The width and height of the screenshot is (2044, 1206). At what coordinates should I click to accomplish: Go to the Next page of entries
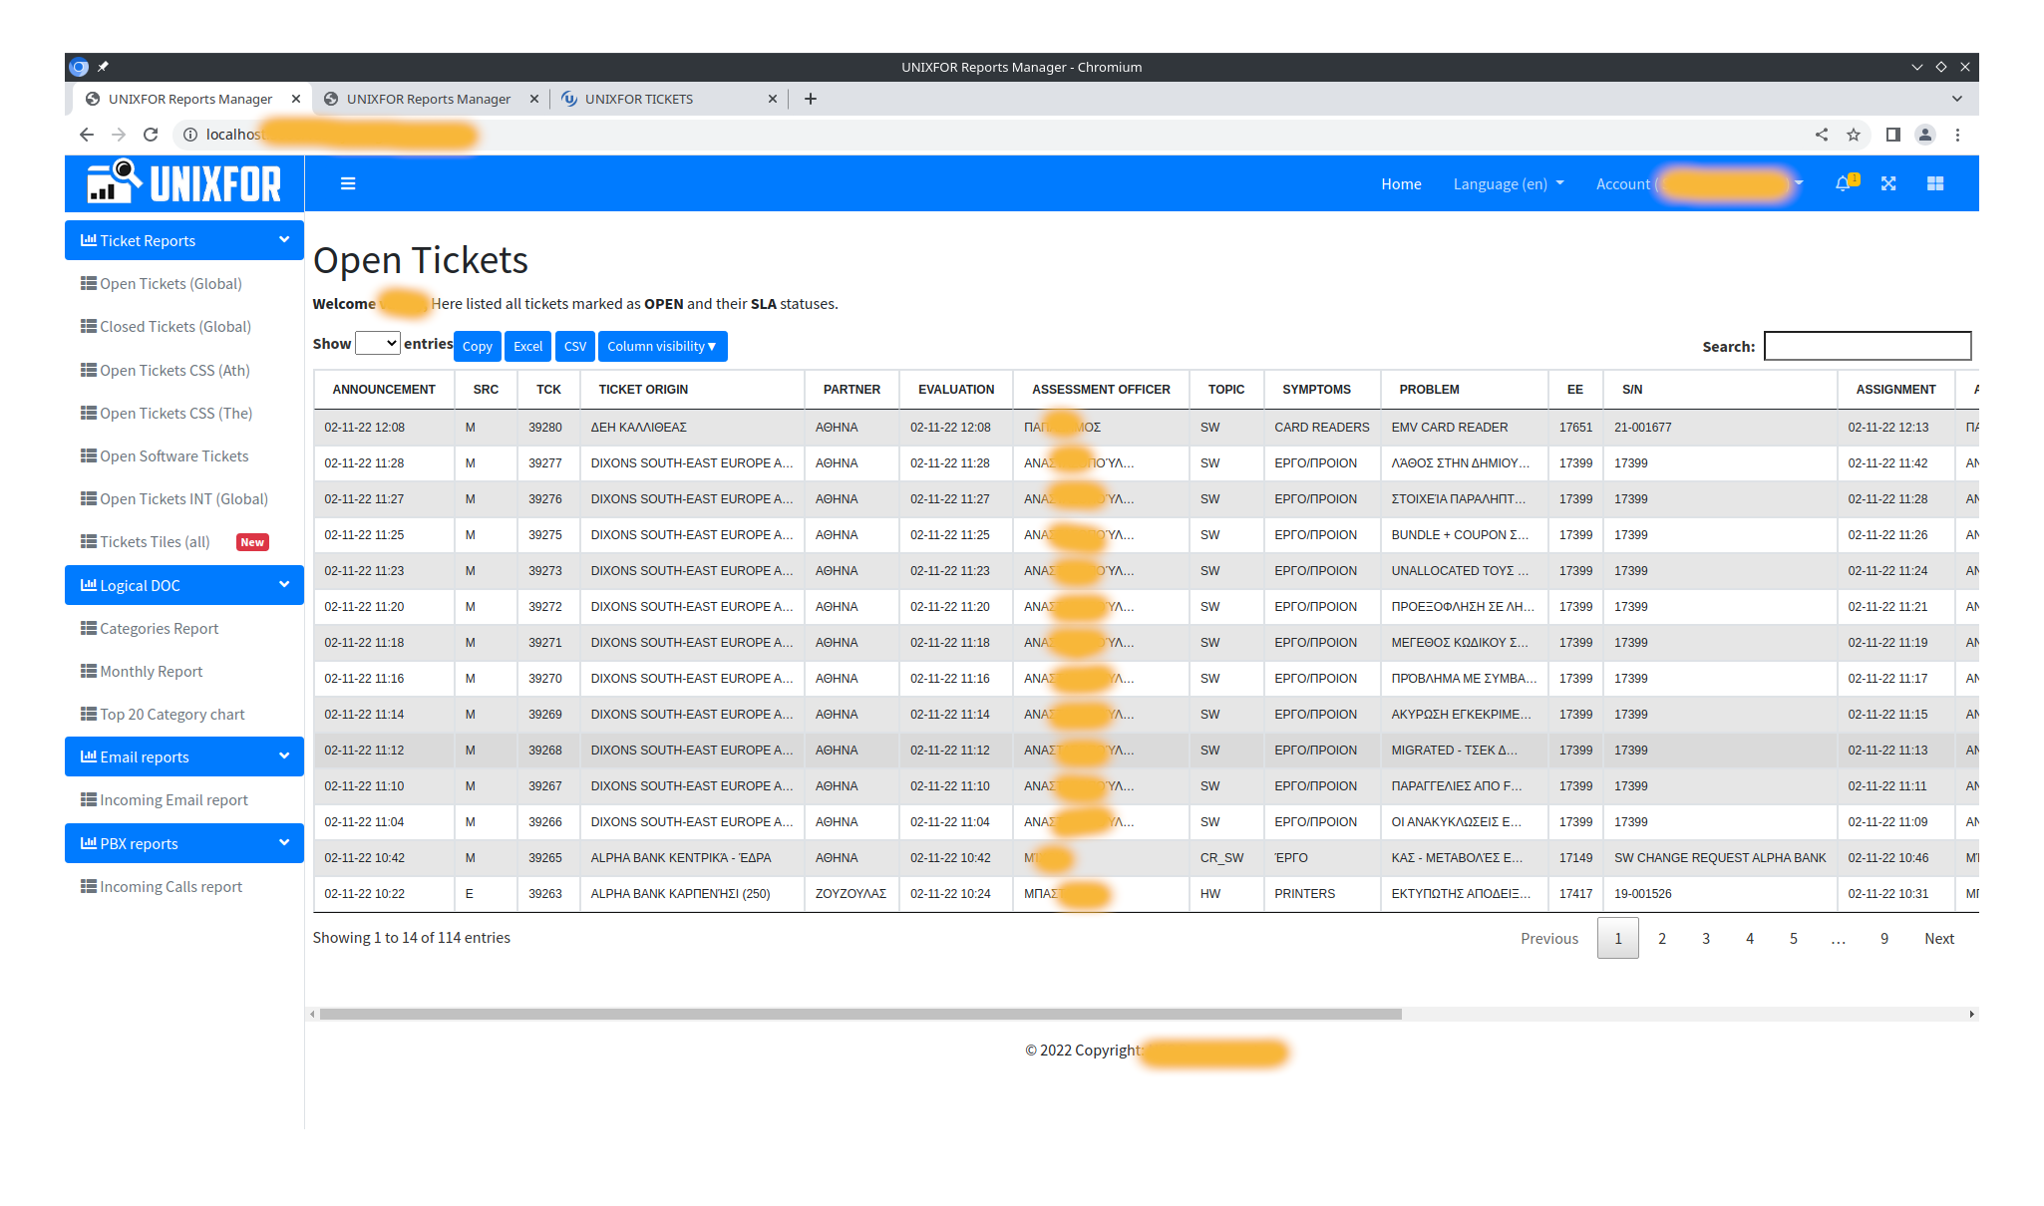pos(1938,938)
